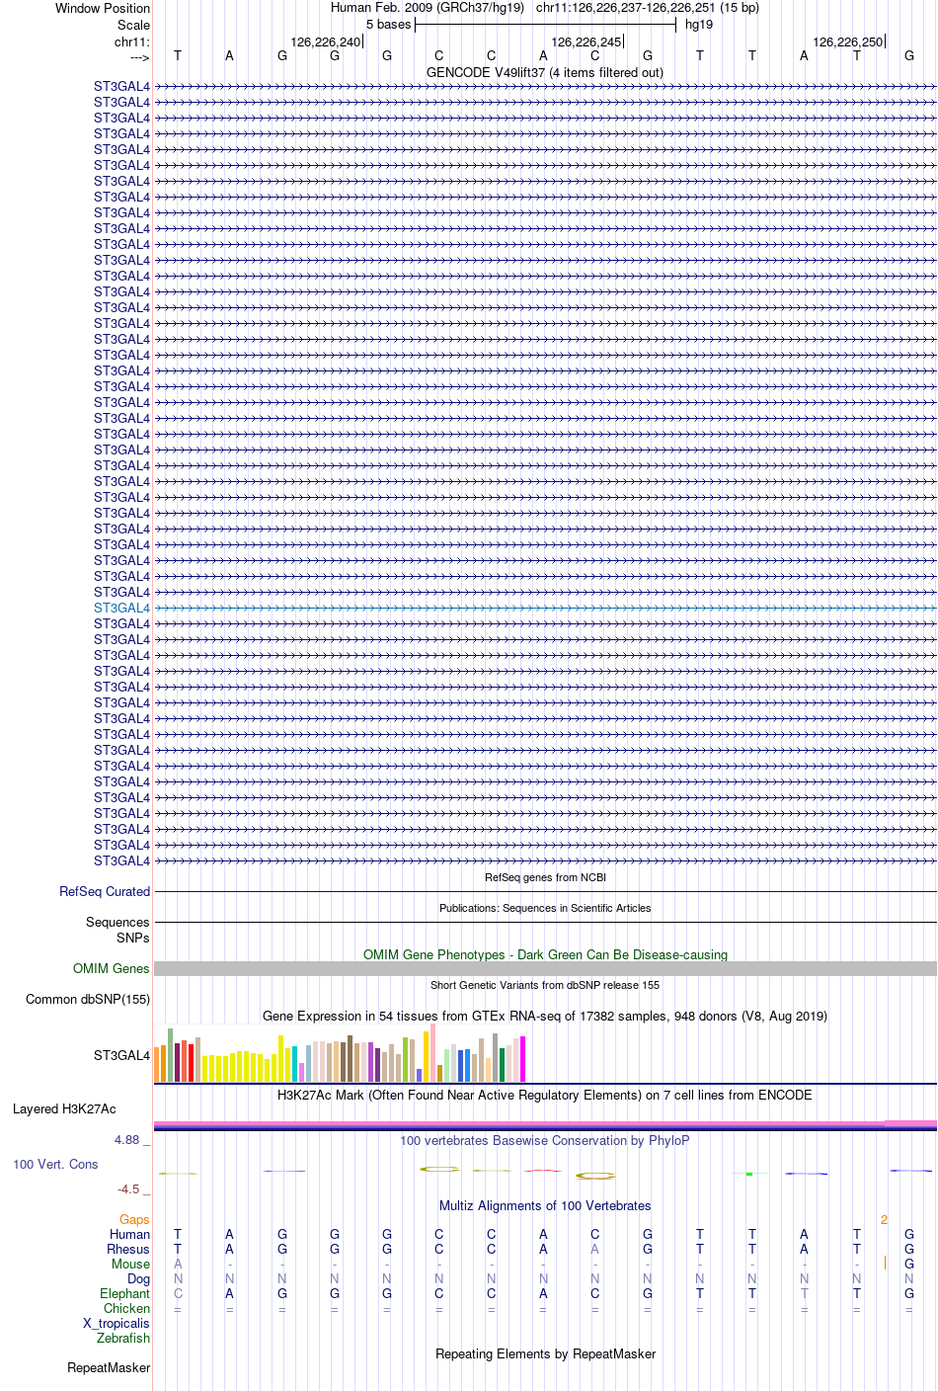Click the Layered H3K27Ac track label
The height and width of the screenshot is (1391, 938).
click(x=64, y=1108)
